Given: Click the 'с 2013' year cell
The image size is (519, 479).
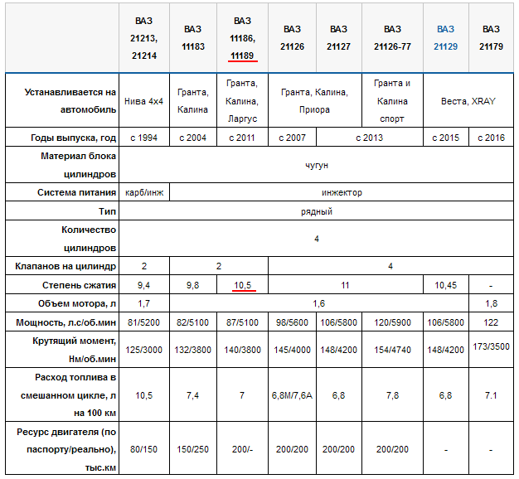Looking at the screenshot, I should point(370,138).
